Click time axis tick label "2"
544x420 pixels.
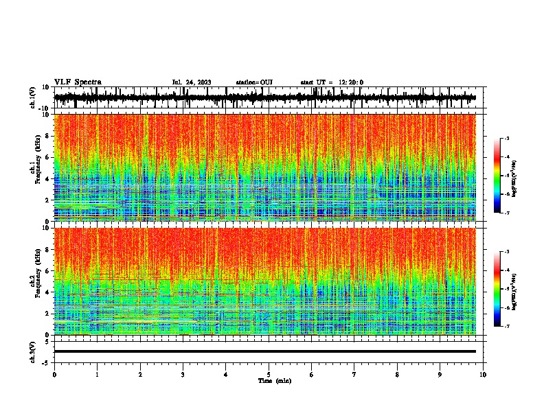[140, 375]
